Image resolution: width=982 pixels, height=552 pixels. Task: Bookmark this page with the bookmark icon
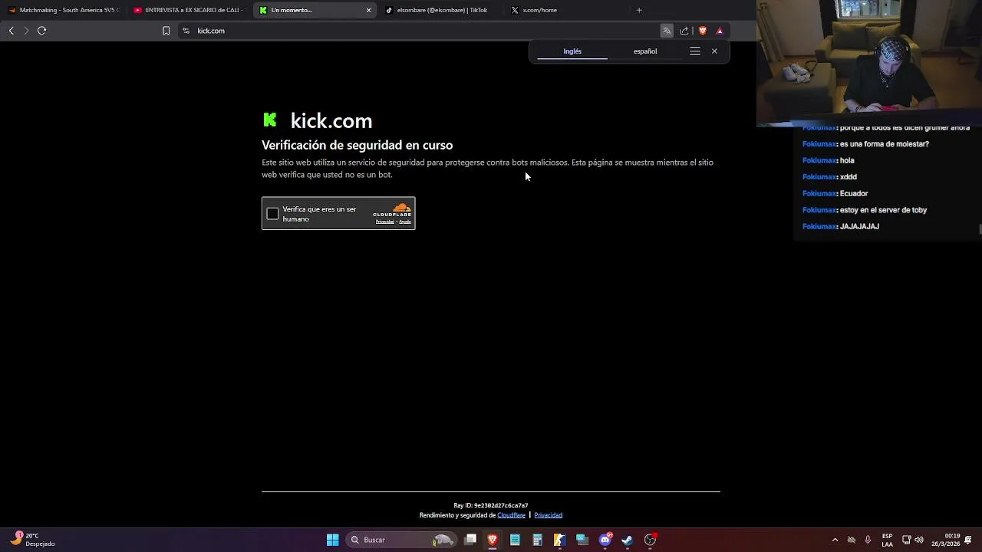pos(166,31)
